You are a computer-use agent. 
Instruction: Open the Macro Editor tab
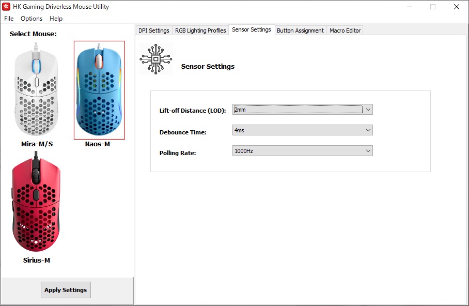coord(345,30)
